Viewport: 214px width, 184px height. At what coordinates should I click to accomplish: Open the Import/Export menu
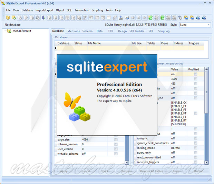45,10
